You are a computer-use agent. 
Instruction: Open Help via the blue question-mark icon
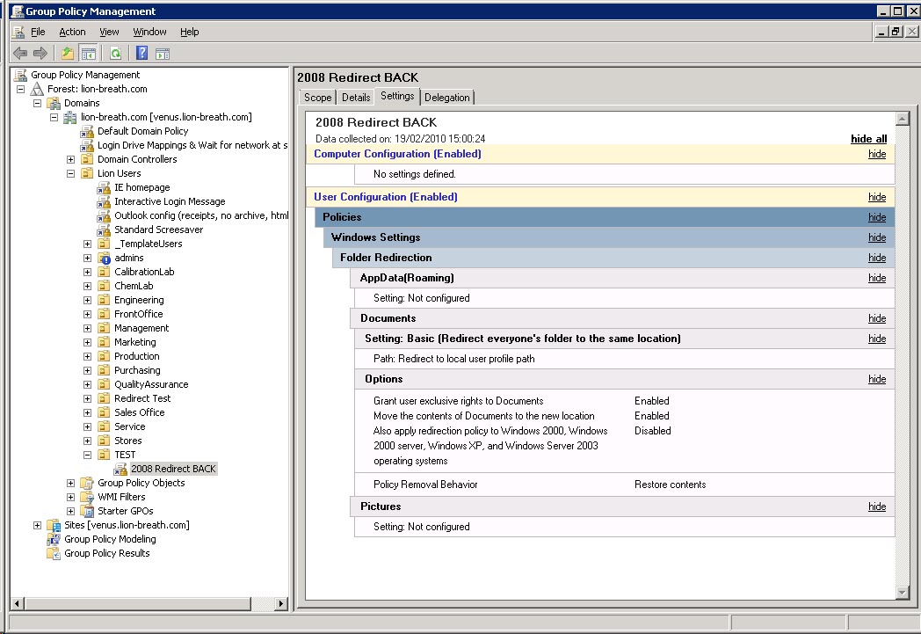click(141, 54)
